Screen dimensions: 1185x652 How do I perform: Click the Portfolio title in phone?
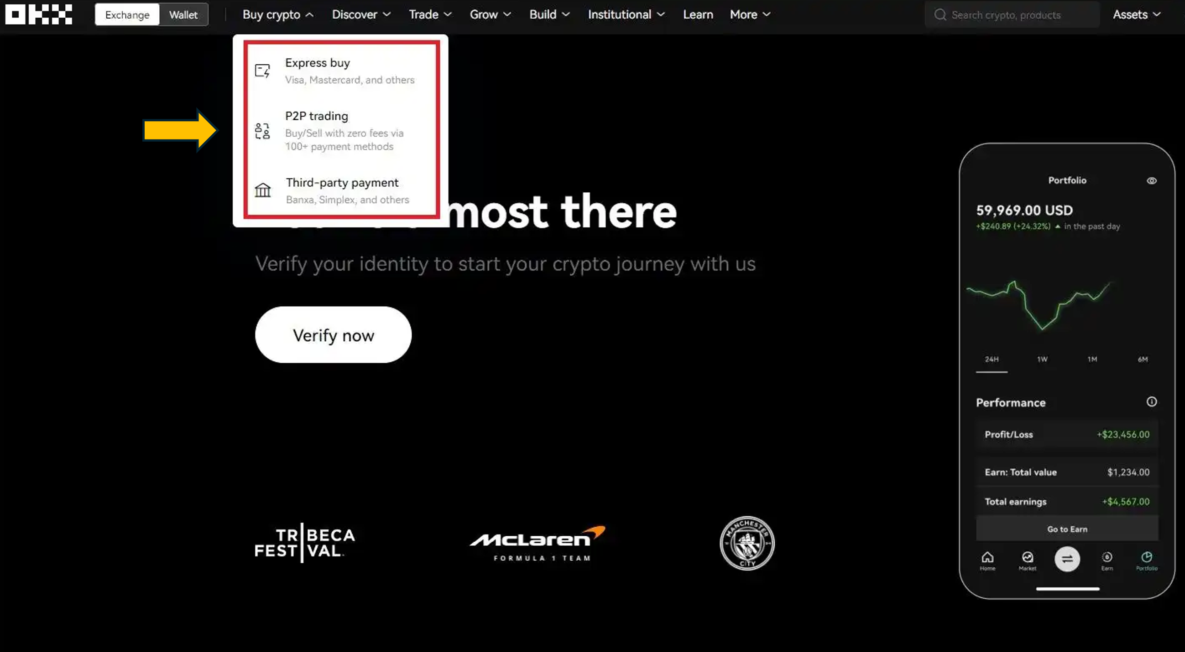click(x=1067, y=180)
